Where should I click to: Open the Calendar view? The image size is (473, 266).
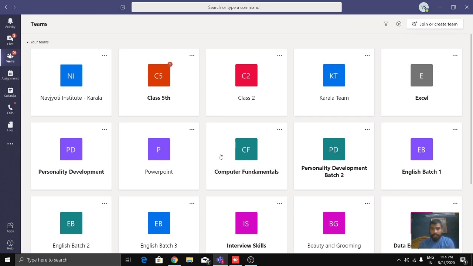[x=10, y=92]
